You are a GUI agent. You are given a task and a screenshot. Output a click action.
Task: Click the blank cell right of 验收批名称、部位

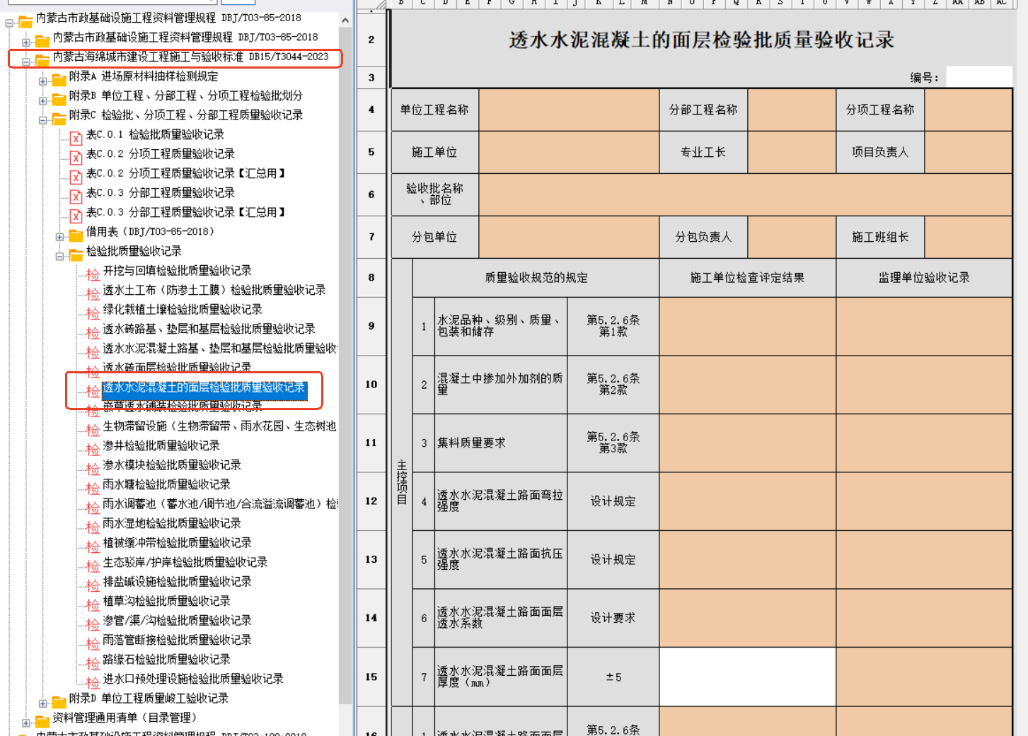click(x=746, y=194)
